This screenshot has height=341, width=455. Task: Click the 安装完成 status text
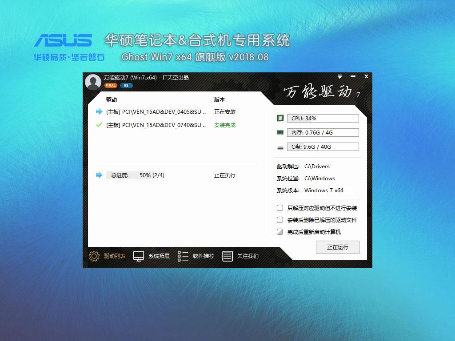pyautogui.click(x=225, y=125)
